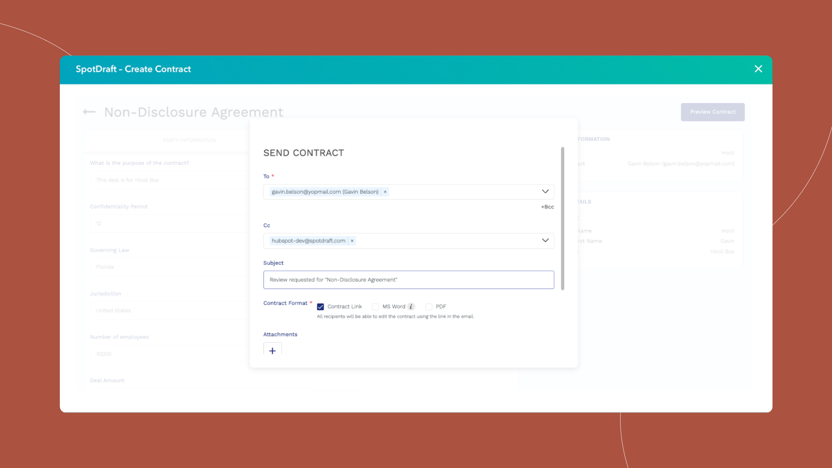The image size is (832, 468).
Task: Close the SpotDraft Create Contract window
Action: pyautogui.click(x=758, y=68)
